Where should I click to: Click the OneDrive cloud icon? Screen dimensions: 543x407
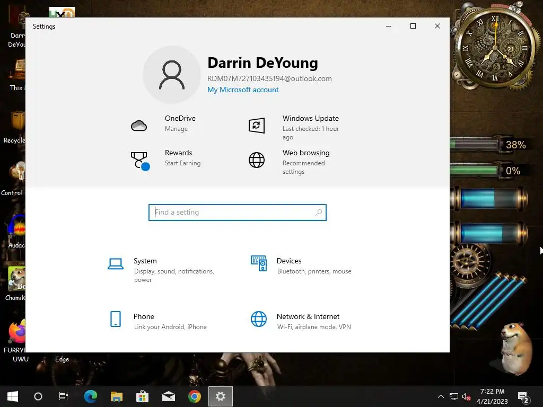coord(139,125)
